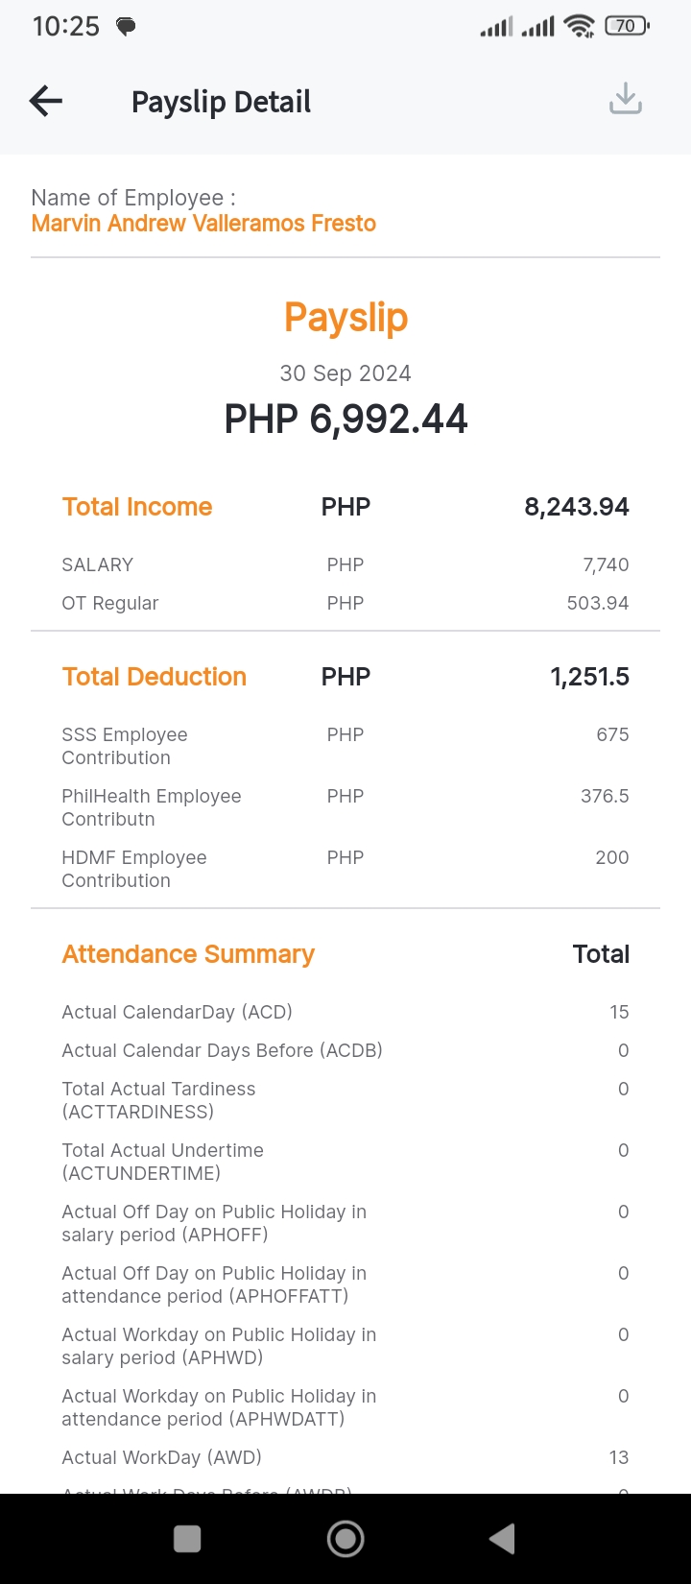
Task: Tap the Payslip Detail page title
Action: 221,102
